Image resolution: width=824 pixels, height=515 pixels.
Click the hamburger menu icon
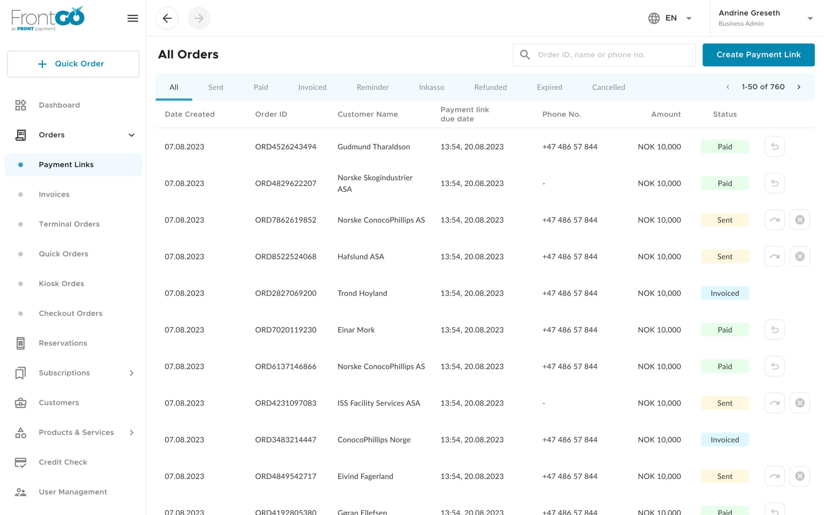click(133, 18)
